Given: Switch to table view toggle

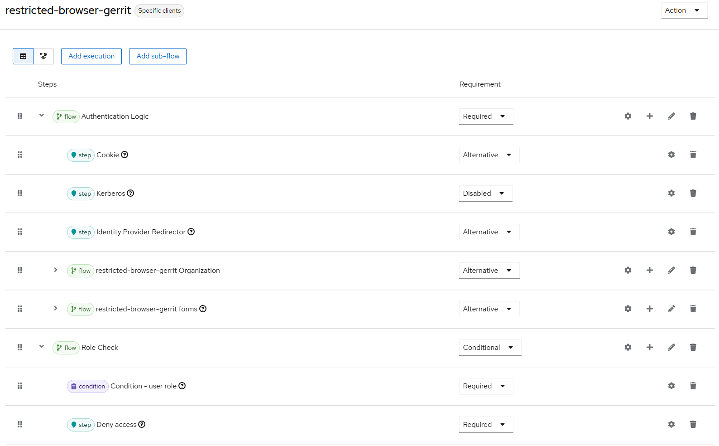Looking at the screenshot, I should [x=23, y=56].
